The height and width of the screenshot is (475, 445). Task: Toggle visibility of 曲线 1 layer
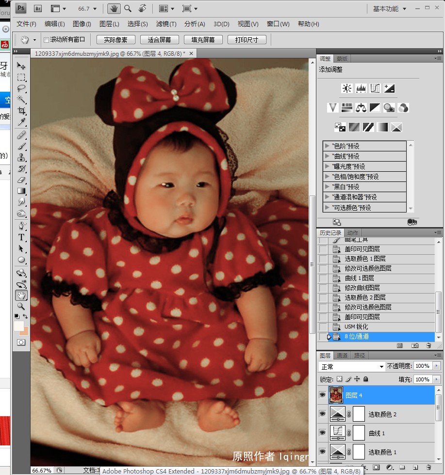322,433
